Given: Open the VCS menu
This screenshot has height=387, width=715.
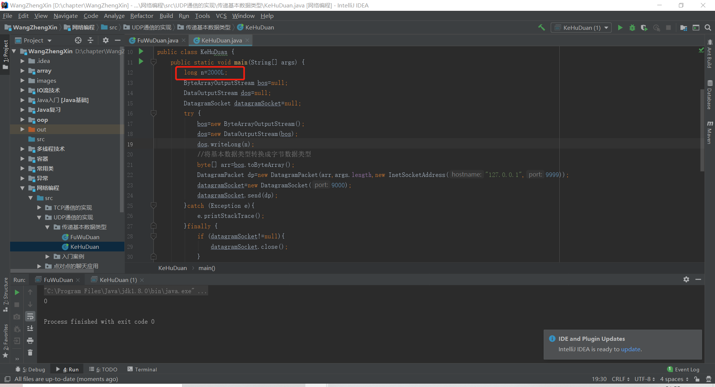Looking at the screenshot, I should [221, 16].
